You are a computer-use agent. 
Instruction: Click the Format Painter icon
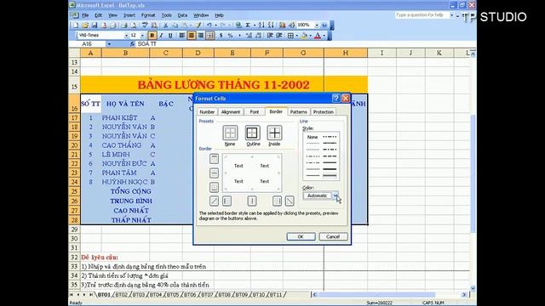click(x=198, y=25)
